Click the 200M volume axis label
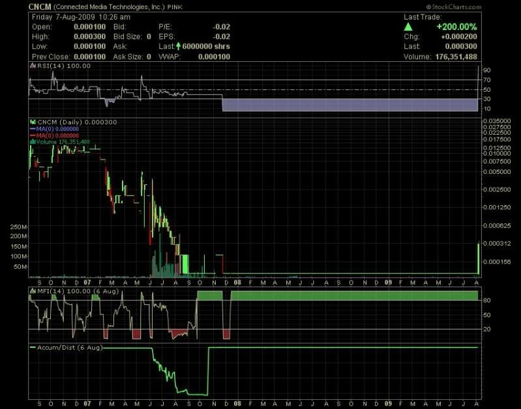The image size is (521, 409). (19, 236)
